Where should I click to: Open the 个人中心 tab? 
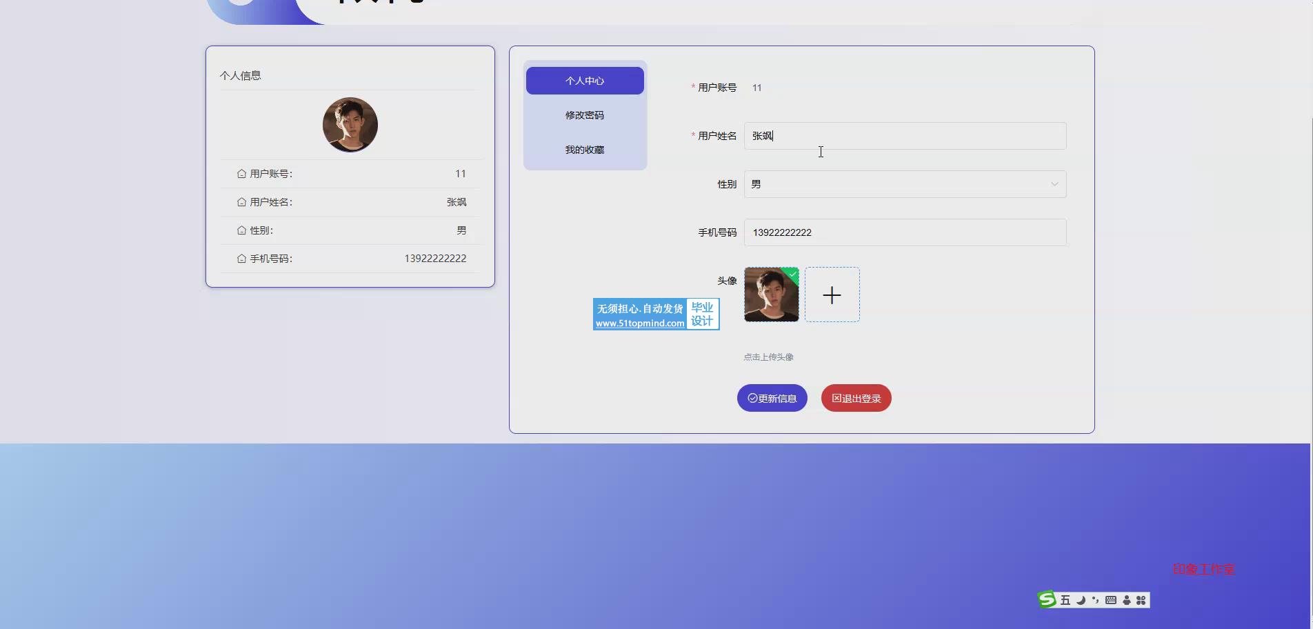coord(585,81)
